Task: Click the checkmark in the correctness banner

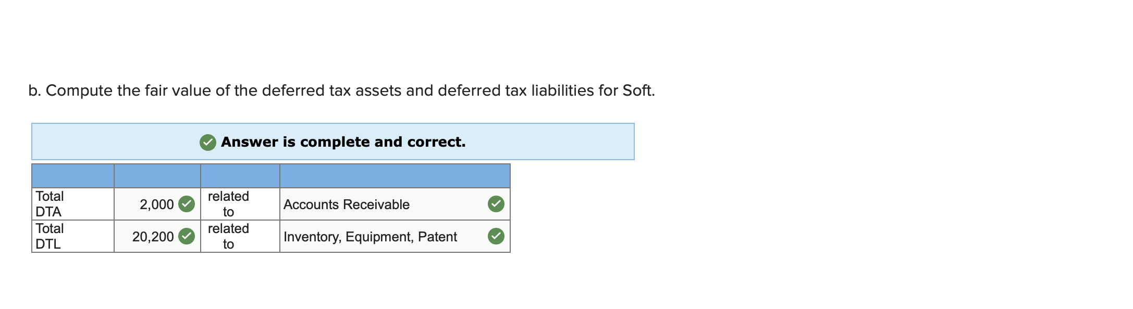Action: point(208,141)
